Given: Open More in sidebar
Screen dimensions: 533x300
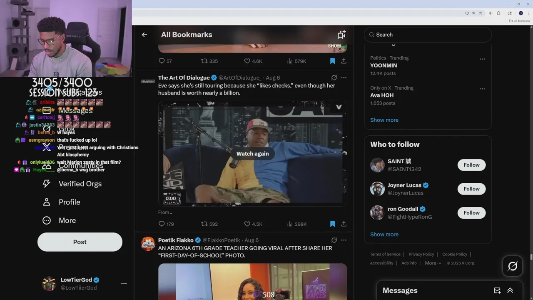Looking at the screenshot, I should [59, 220].
